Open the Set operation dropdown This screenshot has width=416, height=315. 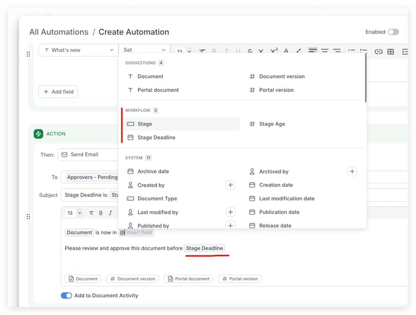pyautogui.click(x=144, y=50)
